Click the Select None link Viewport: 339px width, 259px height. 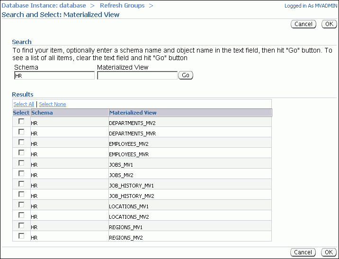53,104
